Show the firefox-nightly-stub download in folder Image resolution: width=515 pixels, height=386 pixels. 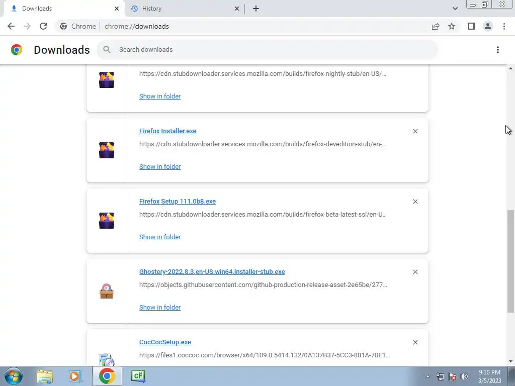[160, 96]
